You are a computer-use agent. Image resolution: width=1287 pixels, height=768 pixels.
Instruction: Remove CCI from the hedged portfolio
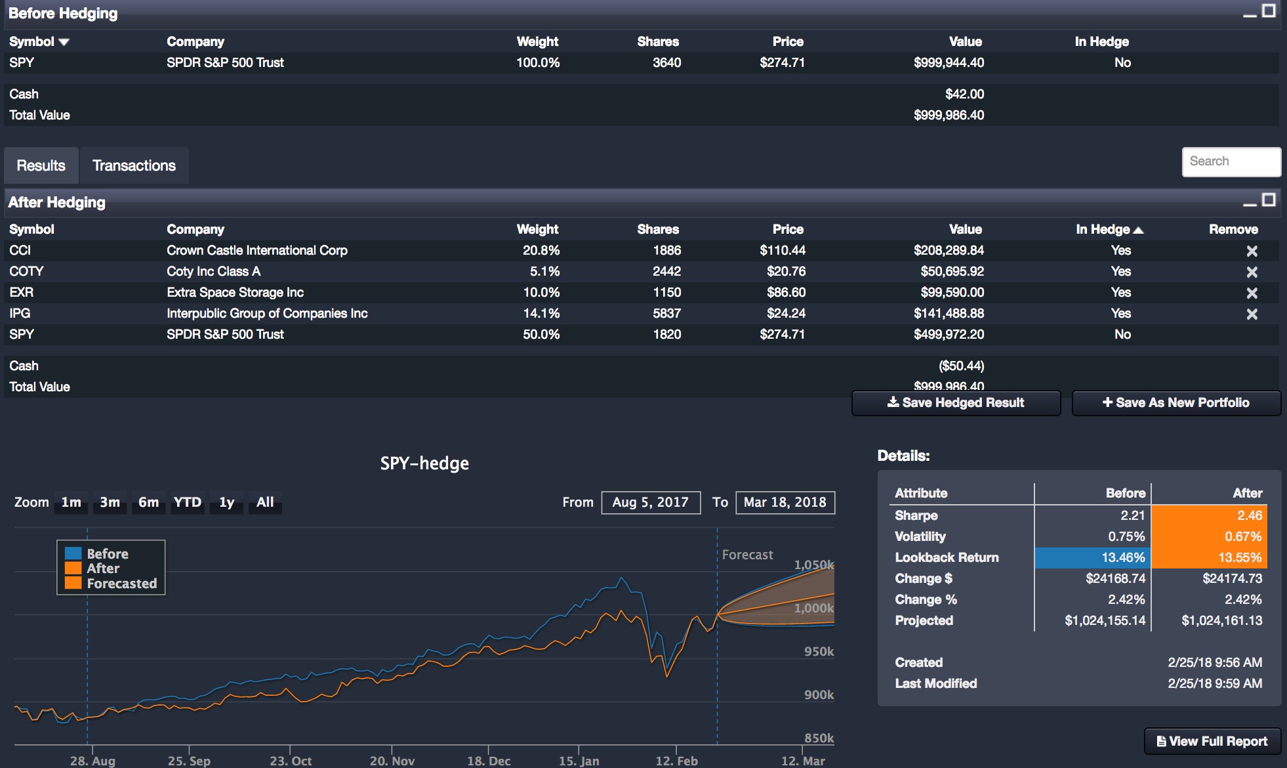[x=1252, y=250]
